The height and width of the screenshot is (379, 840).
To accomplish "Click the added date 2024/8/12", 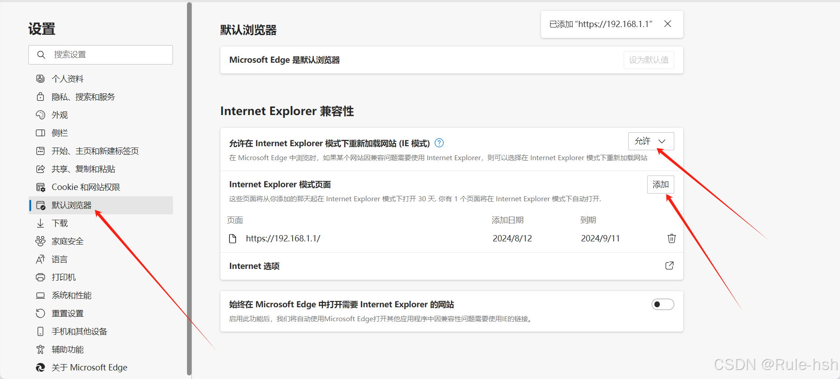I will (512, 238).
